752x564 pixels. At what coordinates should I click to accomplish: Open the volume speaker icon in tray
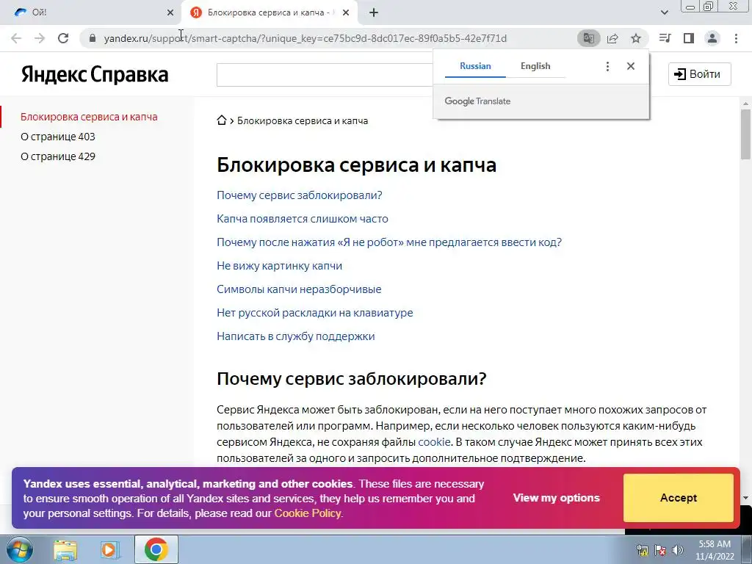pyautogui.click(x=678, y=550)
